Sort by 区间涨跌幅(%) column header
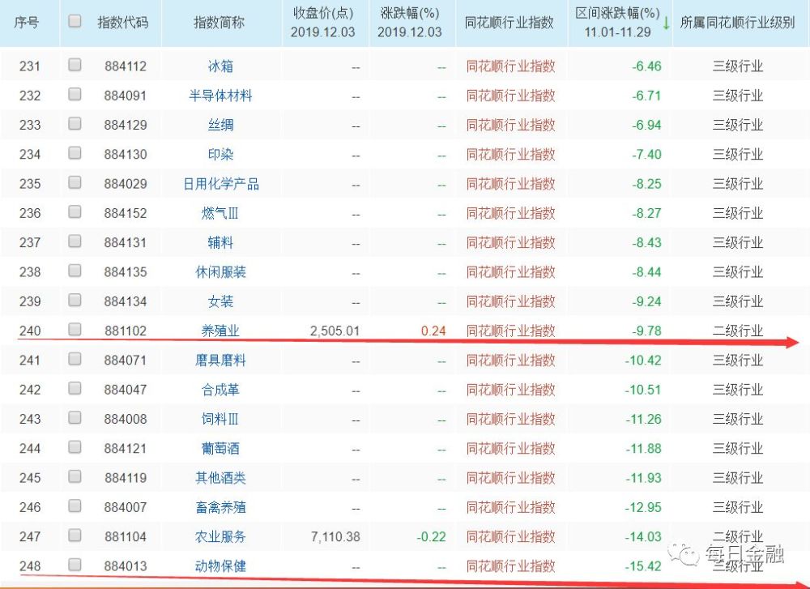The height and width of the screenshot is (589, 810). [x=618, y=22]
